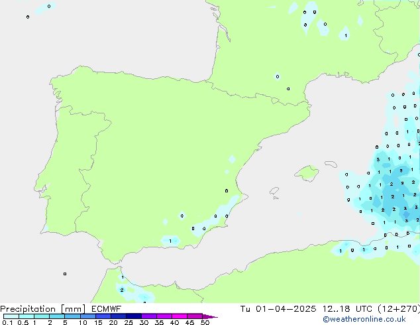The height and width of the screenshot is (325, 420).
Task: Pick the 2–5 mm legend color swatch
Action: point(57,316)
